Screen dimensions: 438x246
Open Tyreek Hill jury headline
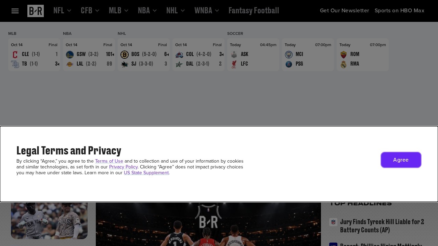click(x=382, y=226)
